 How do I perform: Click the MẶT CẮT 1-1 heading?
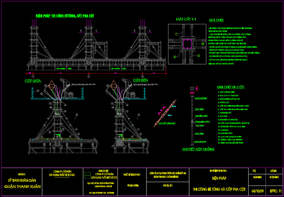(x=186, y=19)
